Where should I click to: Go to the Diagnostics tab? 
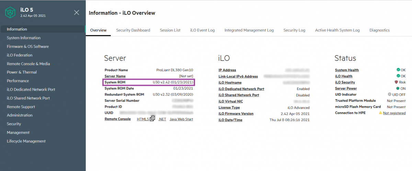tap(379, 30)
